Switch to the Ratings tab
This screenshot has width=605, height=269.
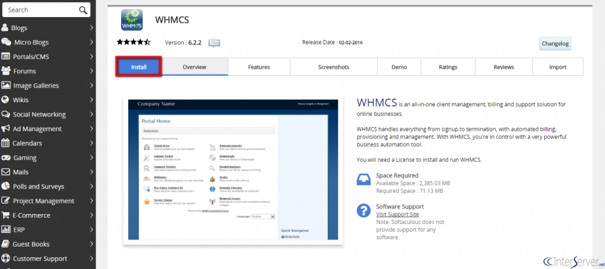click(x=448, y=67)
